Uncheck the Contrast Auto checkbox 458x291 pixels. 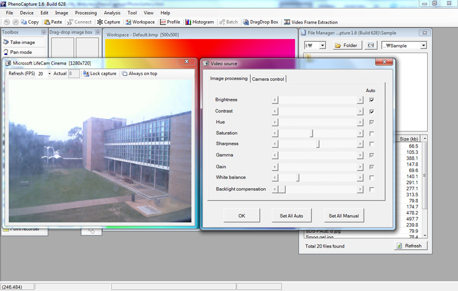coord(372,111)
